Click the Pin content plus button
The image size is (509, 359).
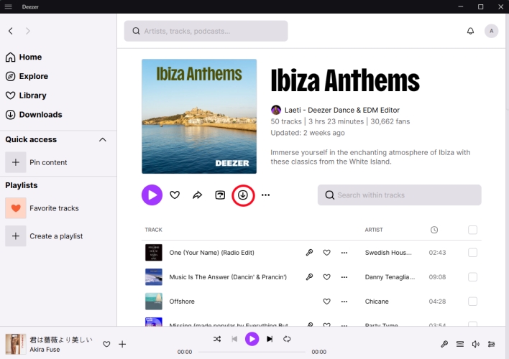click(16, 162)
